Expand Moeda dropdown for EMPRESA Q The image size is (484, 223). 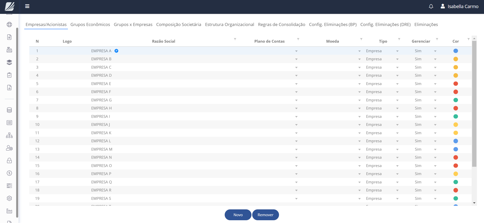click(360, 182)
